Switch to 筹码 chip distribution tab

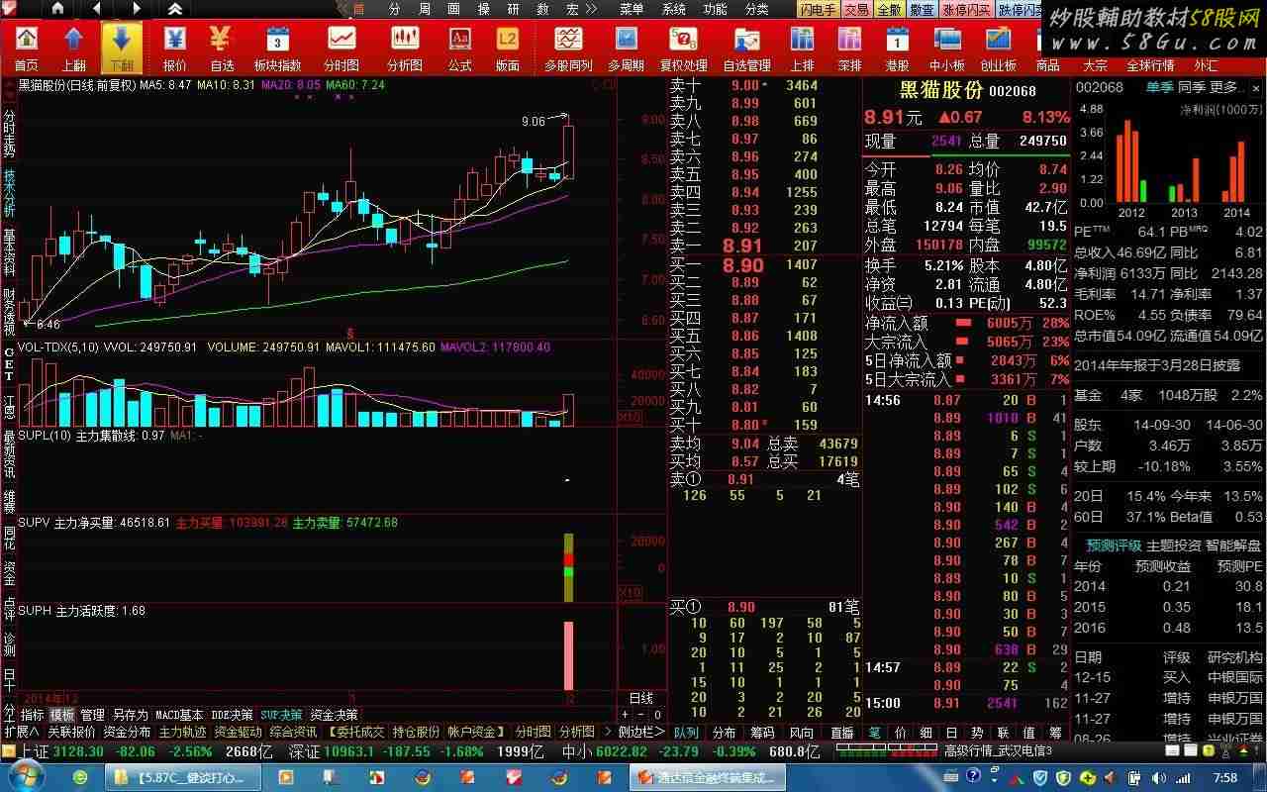(x=761, y=733)
